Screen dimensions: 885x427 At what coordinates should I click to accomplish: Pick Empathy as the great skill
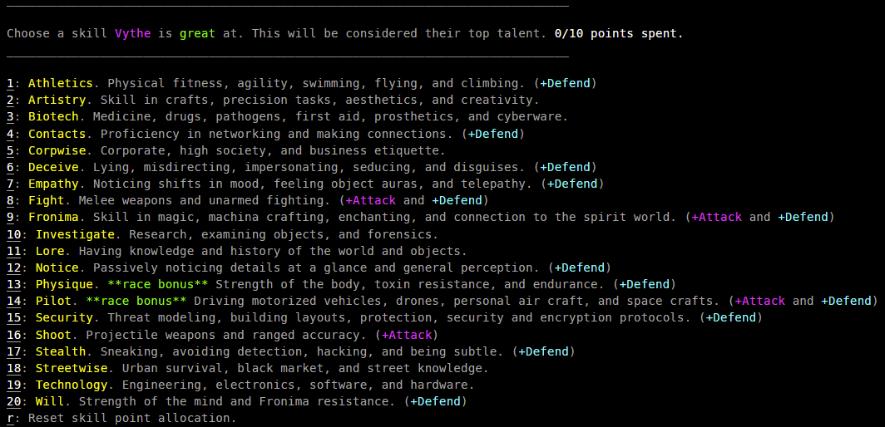pyautogui.click(x=305, y=184)
